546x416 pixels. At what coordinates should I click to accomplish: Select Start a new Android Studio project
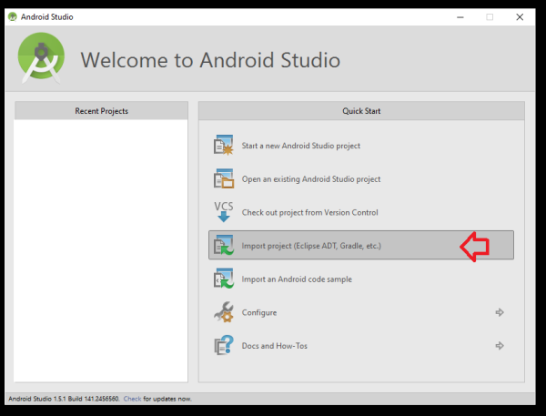pos(301,146)
